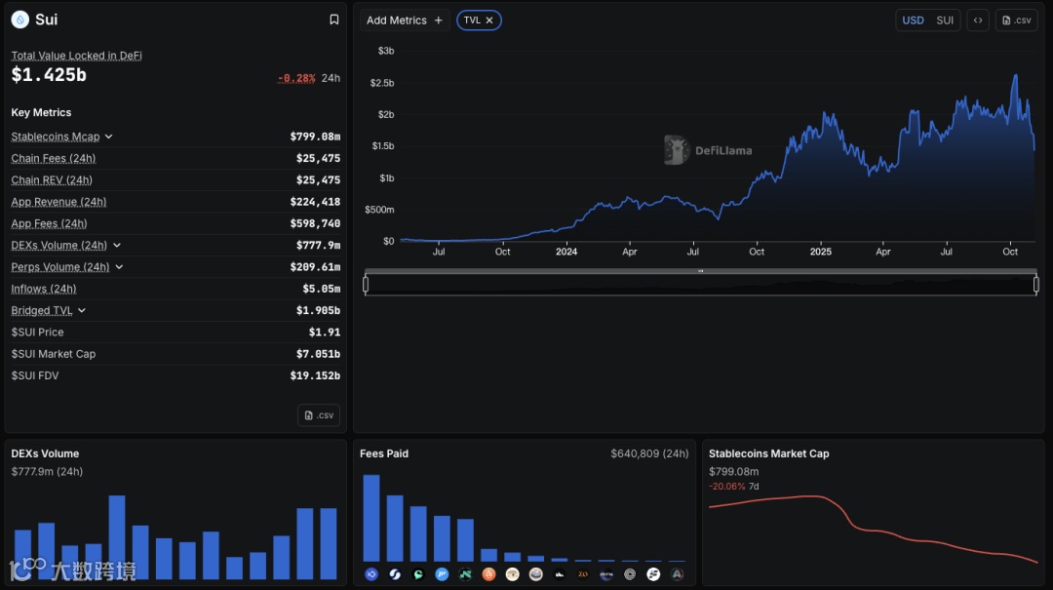Open the embed code button
The width and height of the screenshot is (1053, 590).
click(x=978, y=20)
